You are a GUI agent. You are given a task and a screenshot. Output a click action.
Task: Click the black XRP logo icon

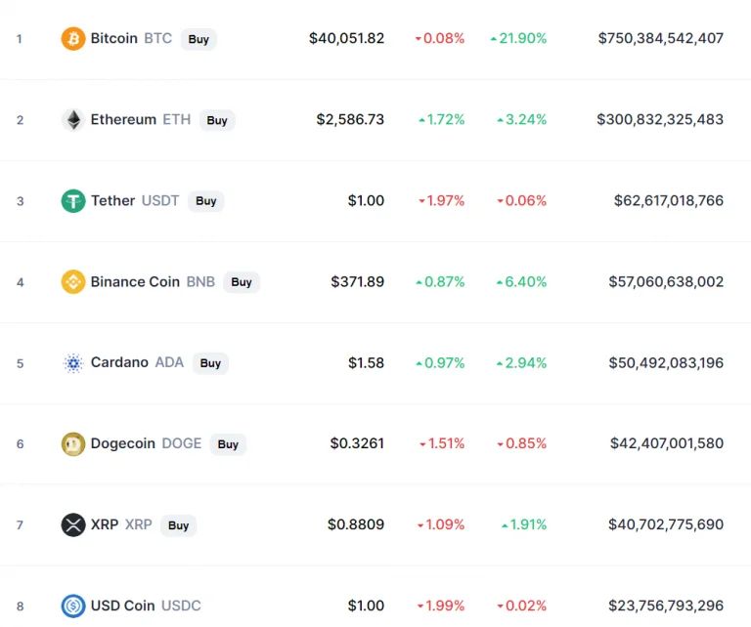73,524
